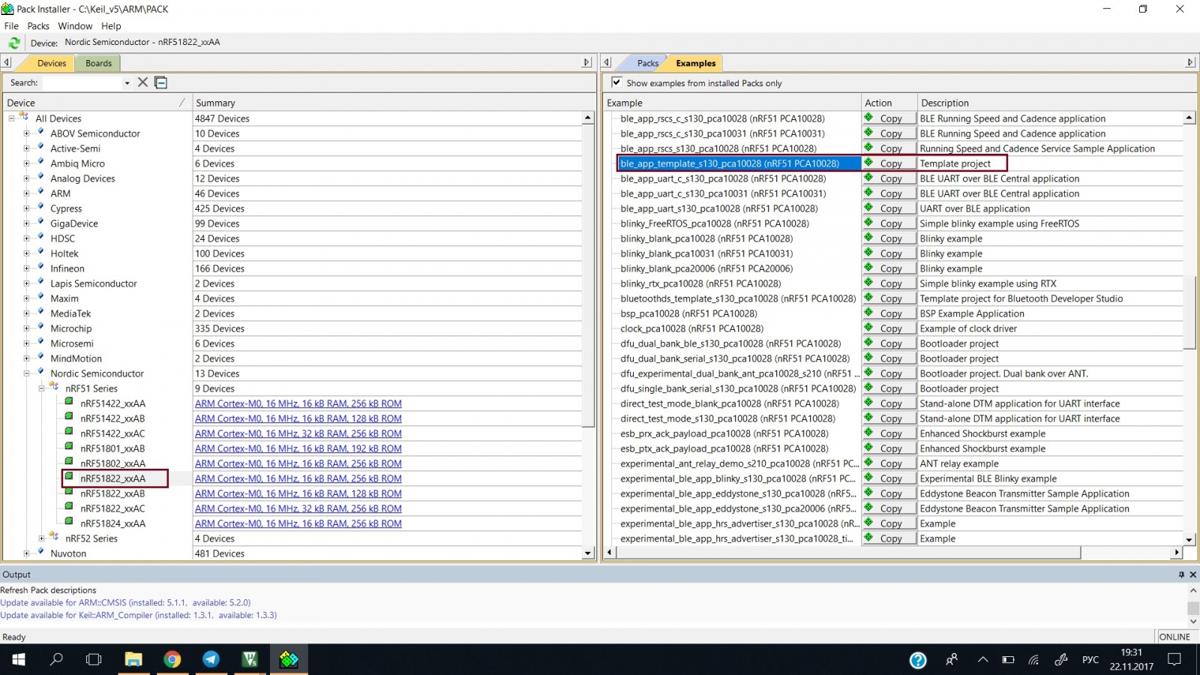Sort by the Description column header
This screenshot has width=1200, height=675.
click(1056, 103)
